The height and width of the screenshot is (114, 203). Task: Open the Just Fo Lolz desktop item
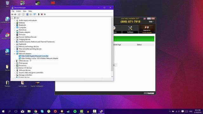23,84
